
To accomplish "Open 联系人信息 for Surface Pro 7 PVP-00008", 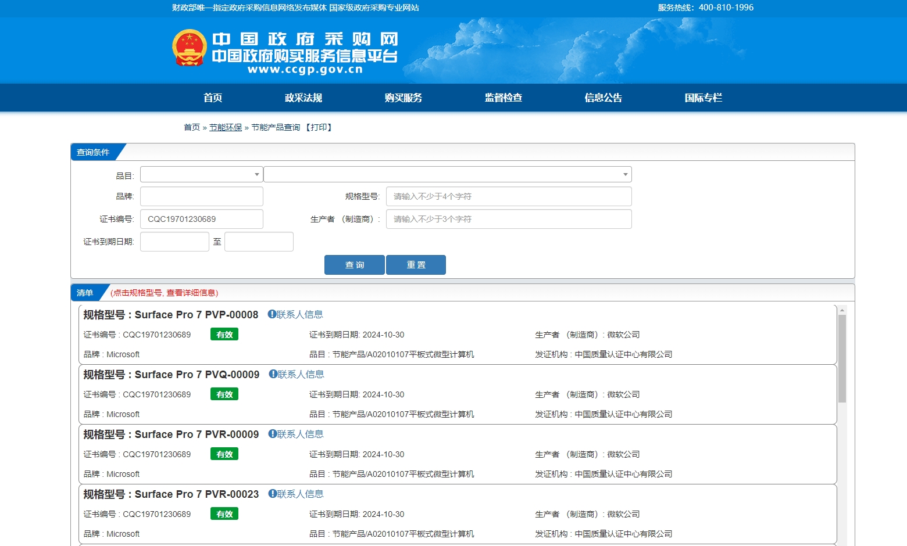I will click(x=299, y=314).
